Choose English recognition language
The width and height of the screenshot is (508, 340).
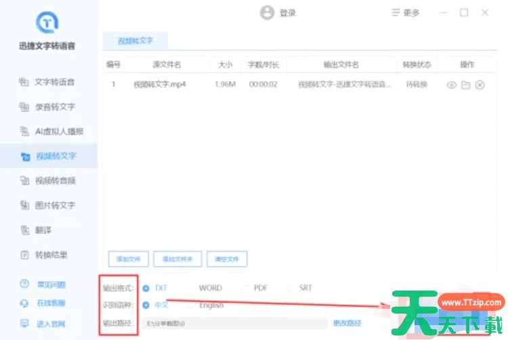(x=206, y=305)
